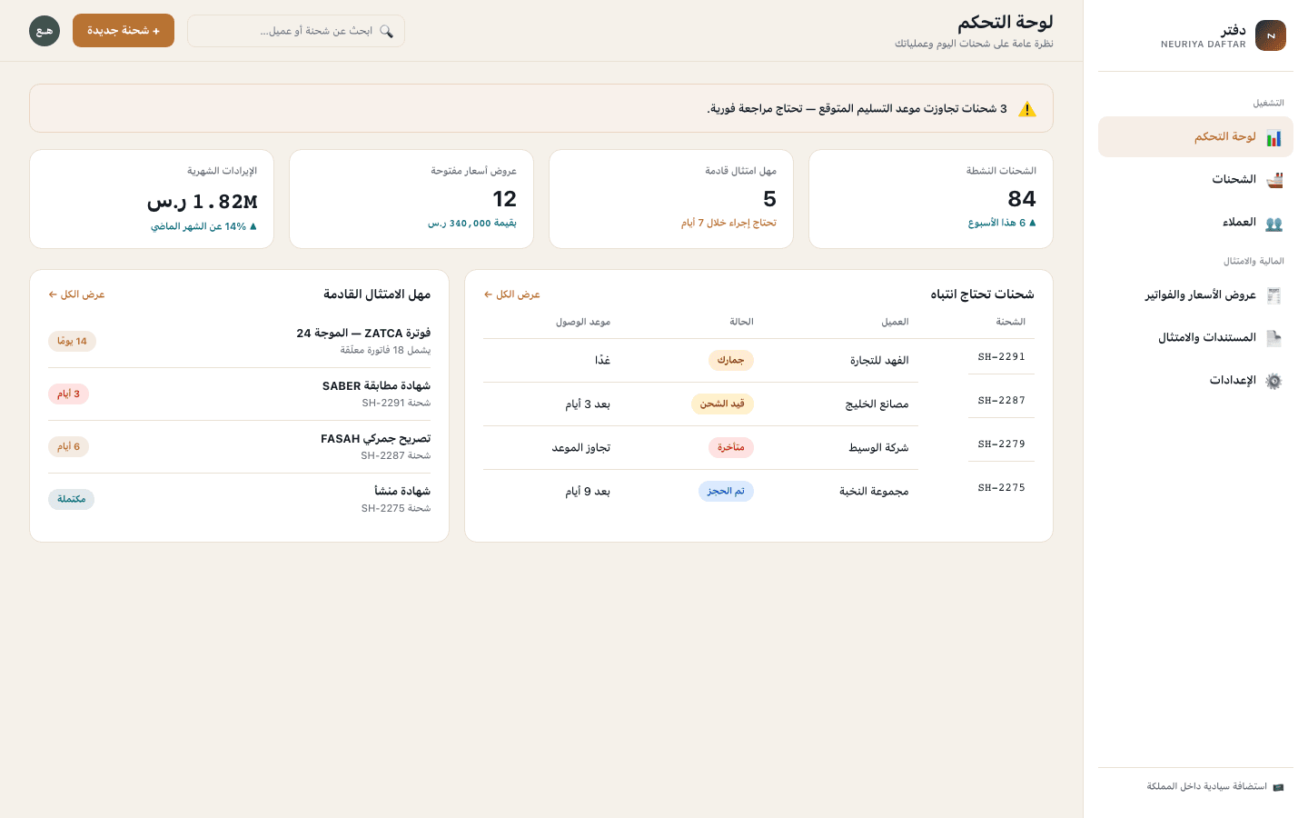Go to الشحنات section
This screenshot has width=1308, height=818.
point(1195,180)
